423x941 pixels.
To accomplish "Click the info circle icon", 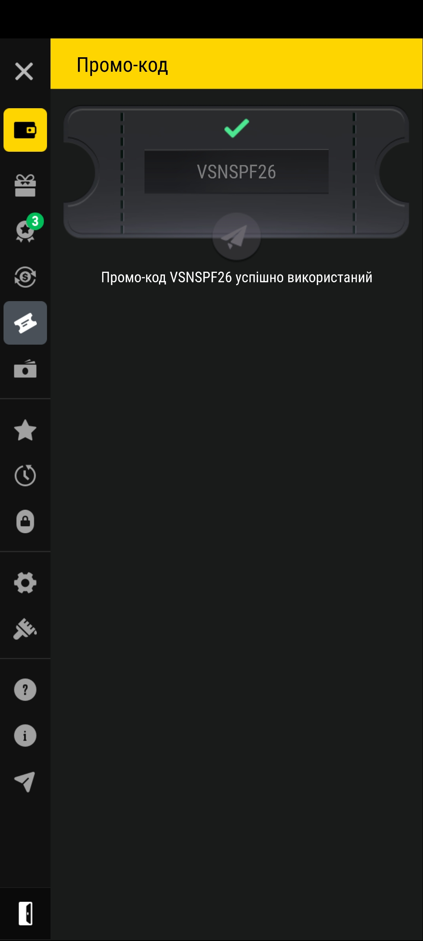I will [25, 736].
